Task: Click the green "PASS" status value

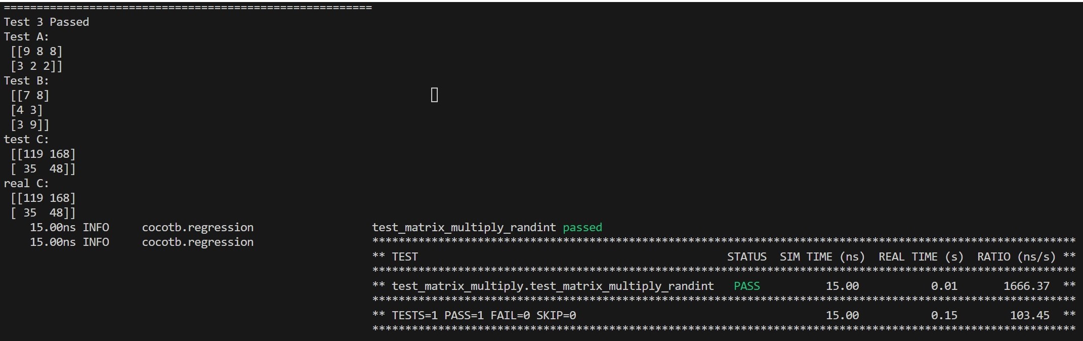Action: (746, 286)
